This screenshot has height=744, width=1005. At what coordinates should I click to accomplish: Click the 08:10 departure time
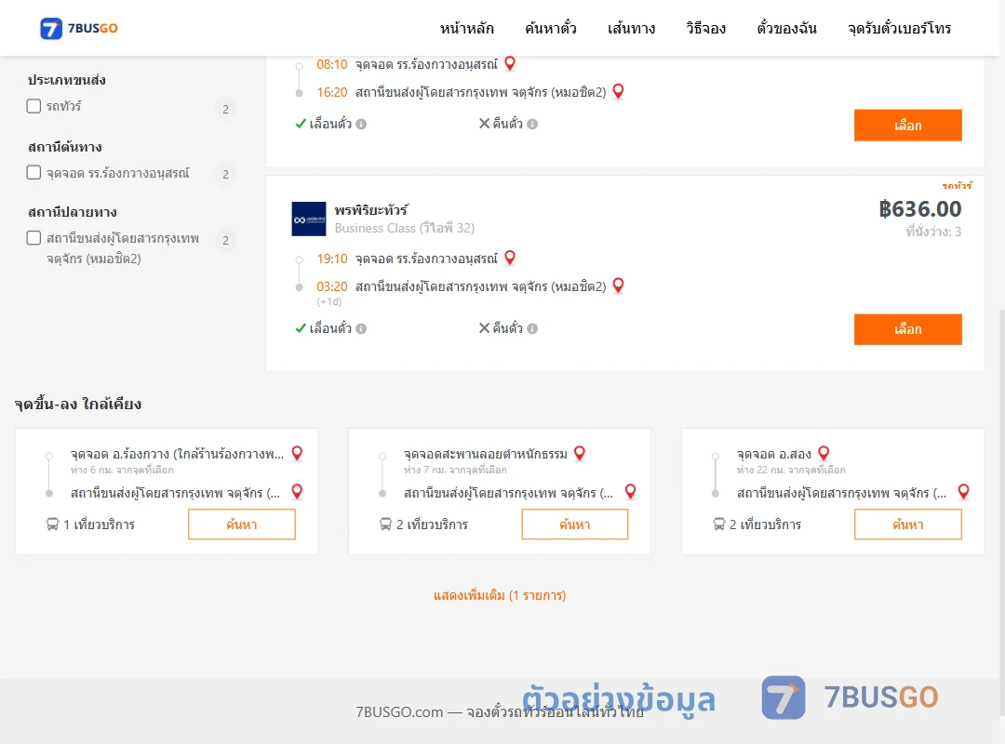(332, 64)
